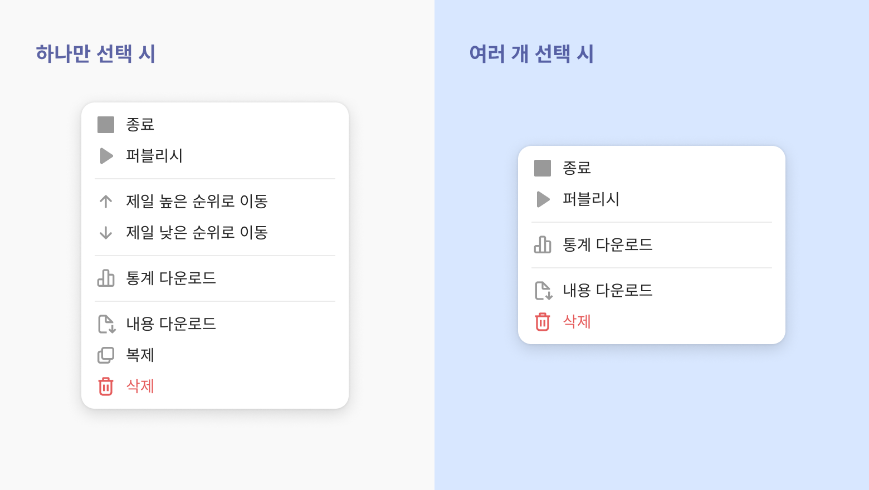
Task: Select 삭제 in the multi-select menu
Action: (652, 322)
